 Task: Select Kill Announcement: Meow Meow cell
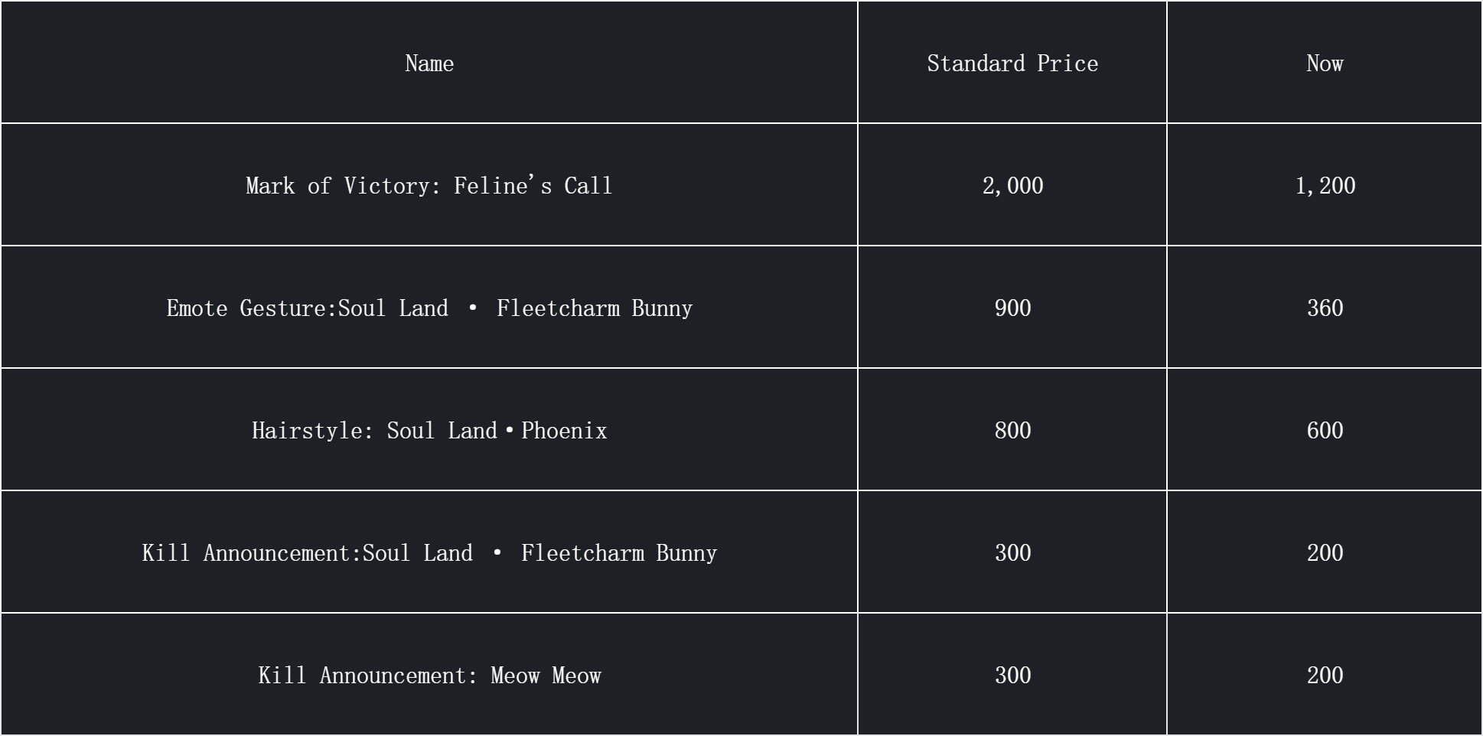click(x=429, y=676)
